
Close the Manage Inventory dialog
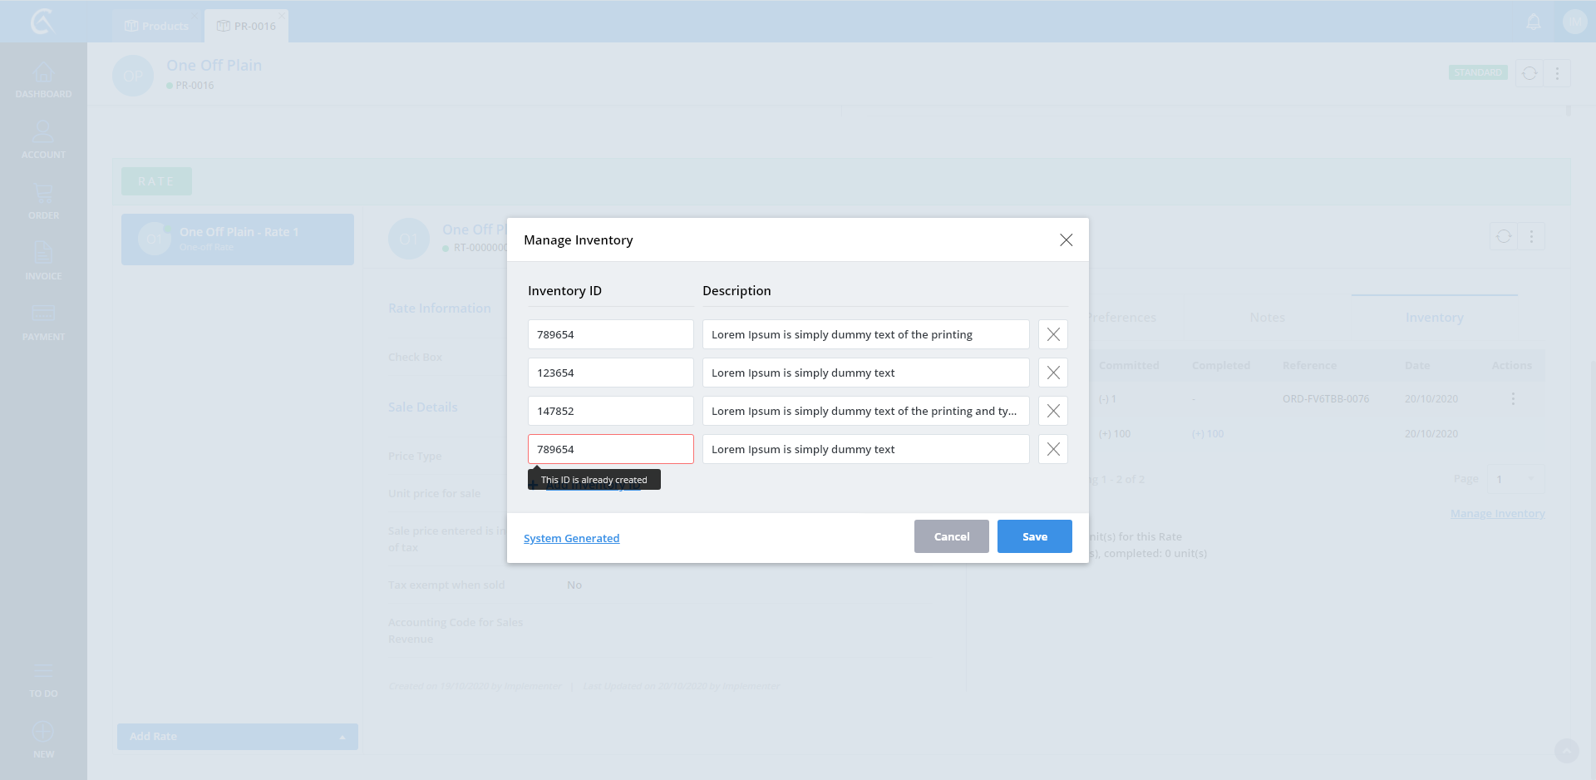point(1066,240)
